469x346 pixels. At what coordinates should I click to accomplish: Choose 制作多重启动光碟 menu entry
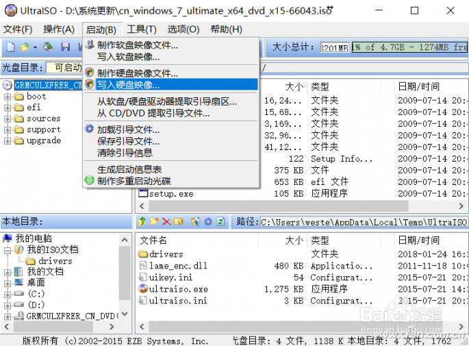pos(170,181)
